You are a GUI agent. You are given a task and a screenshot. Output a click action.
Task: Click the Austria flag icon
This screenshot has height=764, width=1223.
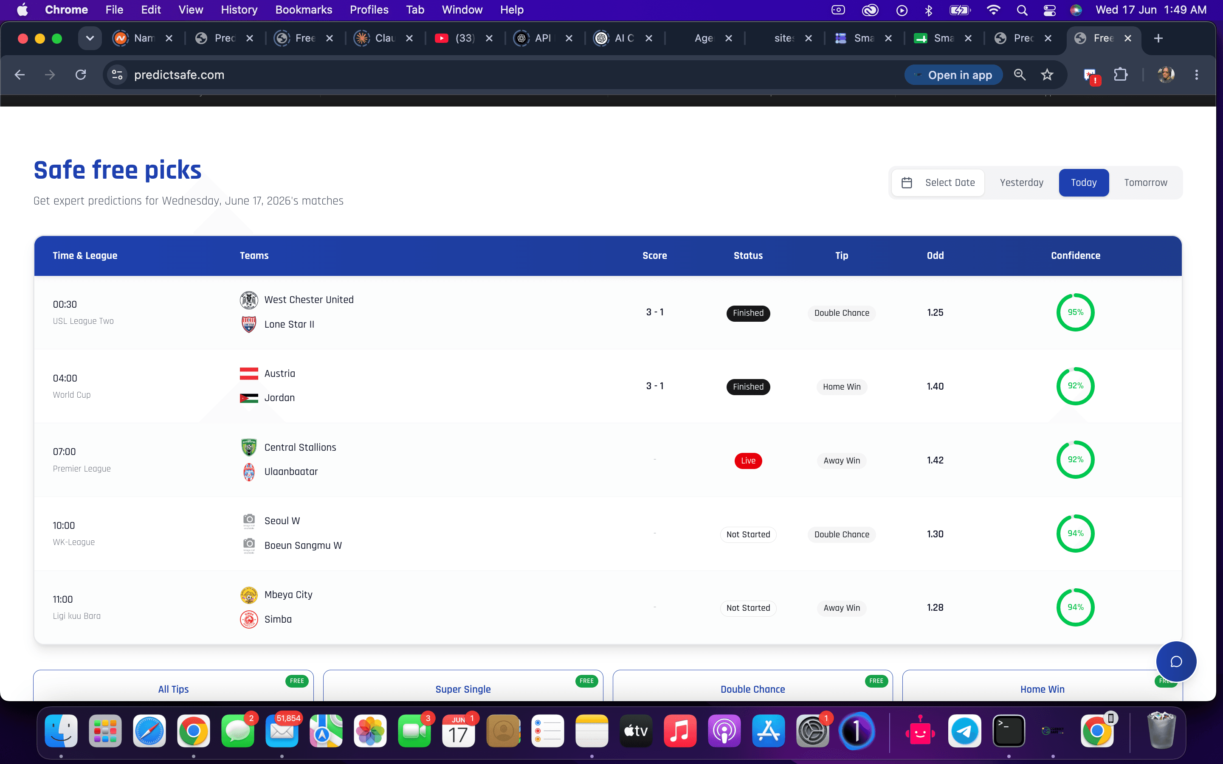click(x=249, y=374)
